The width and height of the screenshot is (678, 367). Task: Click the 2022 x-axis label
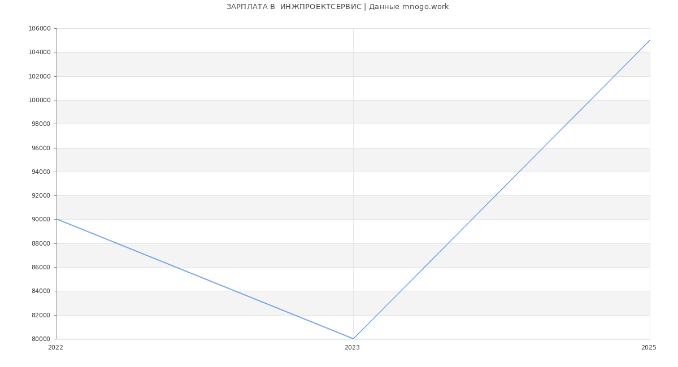tap(55, 347)
